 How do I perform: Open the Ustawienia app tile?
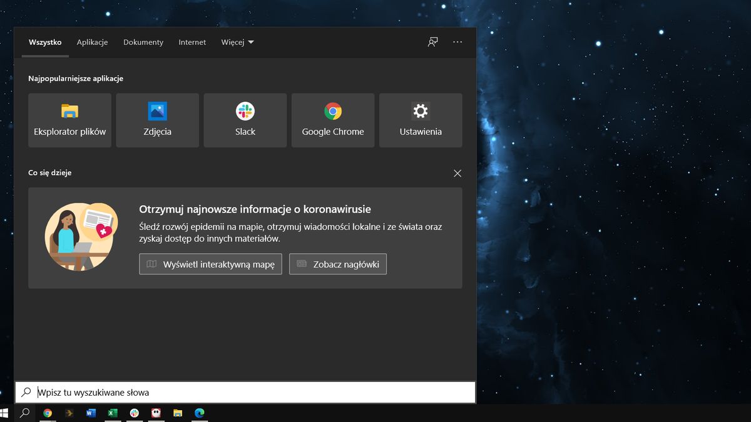420,120
